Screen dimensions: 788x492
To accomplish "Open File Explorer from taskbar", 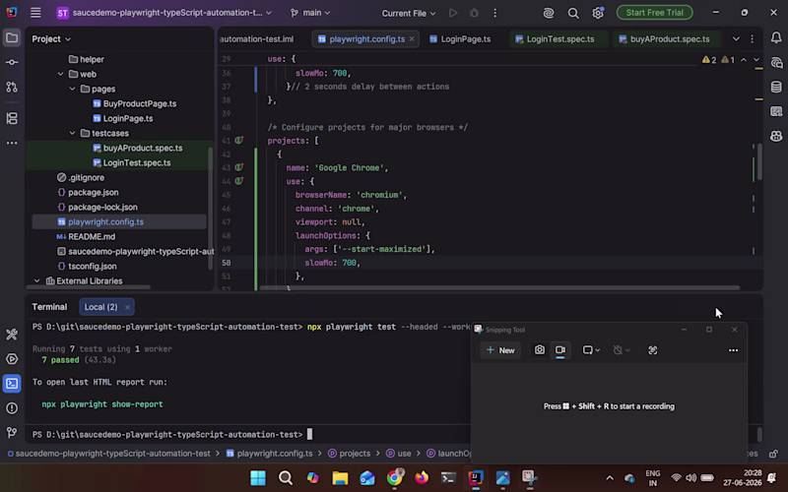I will tap(340, 477).
